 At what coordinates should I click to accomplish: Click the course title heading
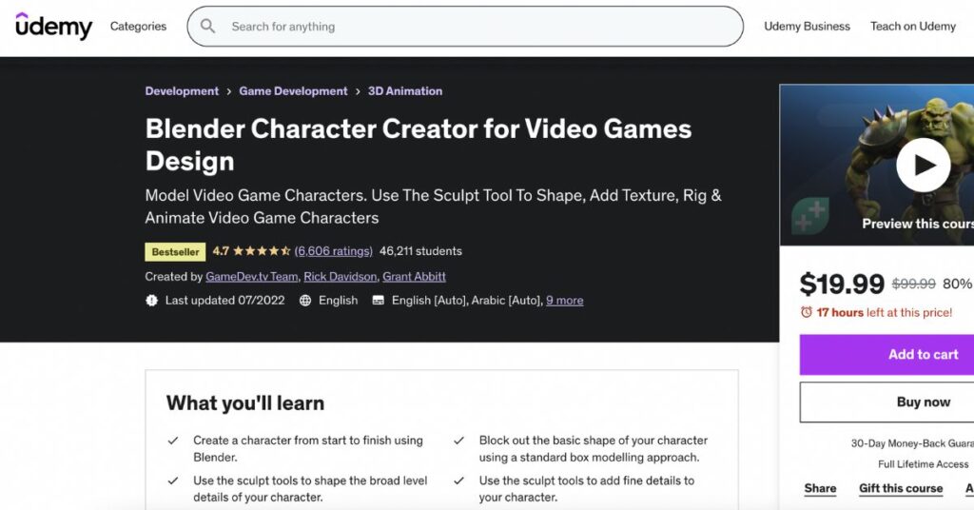click(419, 145)
